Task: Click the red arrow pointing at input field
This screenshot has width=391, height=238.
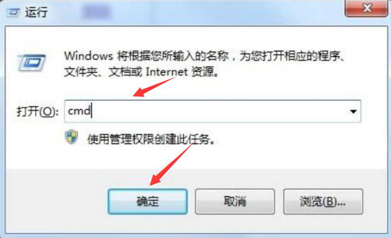Action: click(x=154, y=87)
